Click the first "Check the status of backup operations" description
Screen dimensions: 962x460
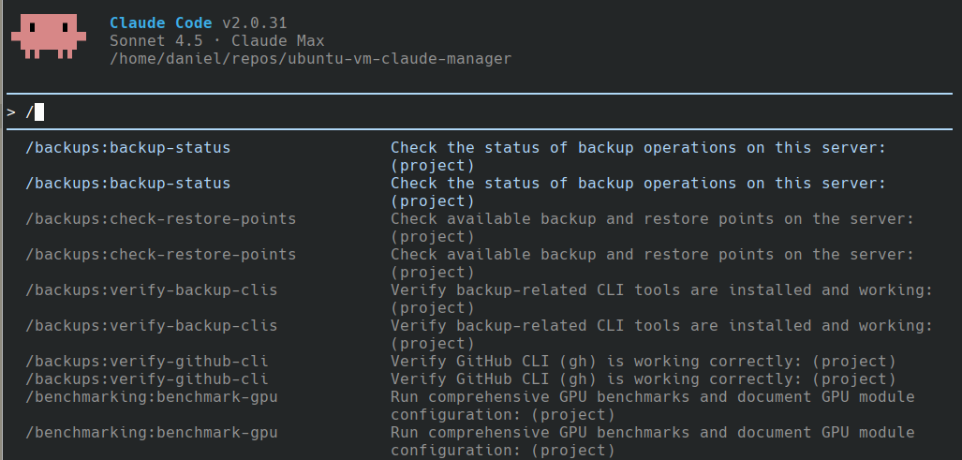click(639, 156)
